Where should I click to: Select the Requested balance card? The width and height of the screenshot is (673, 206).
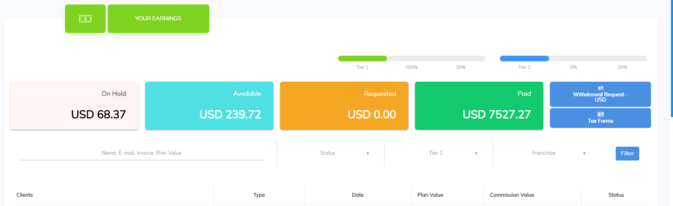click(344, 106)
